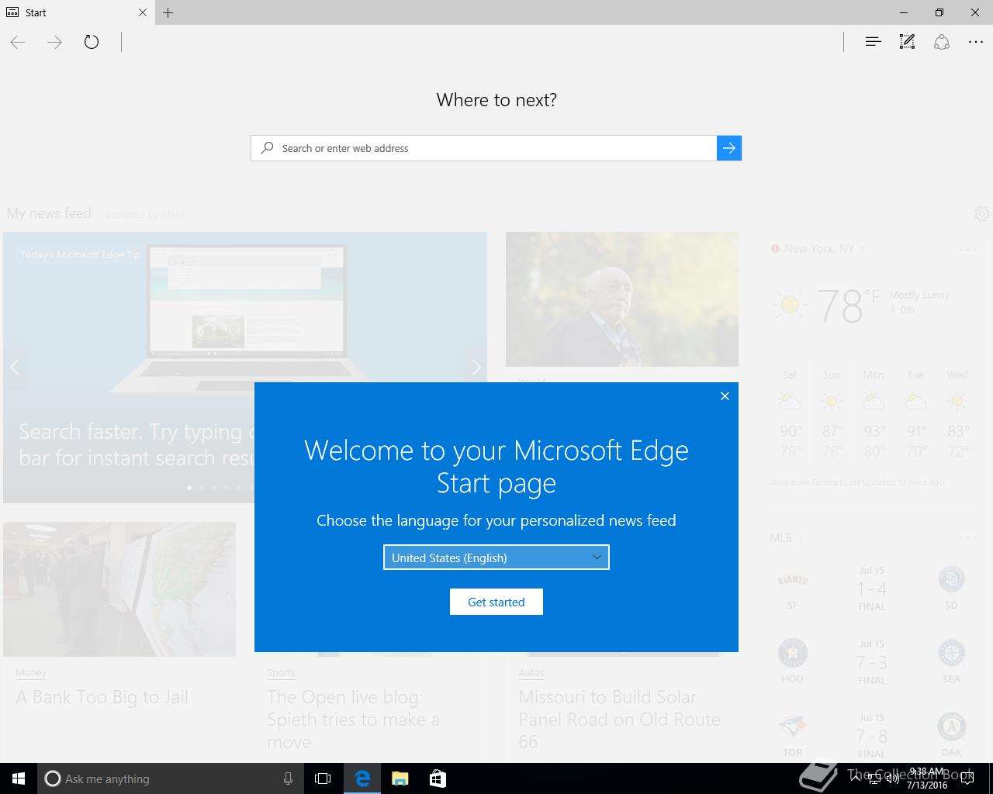Viewport: 993px width, 794px height.
Task: Refresh the page with reload icon
Action: [x=92, y=42]
